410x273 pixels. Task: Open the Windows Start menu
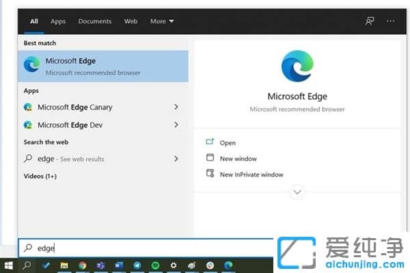point(9,265)
